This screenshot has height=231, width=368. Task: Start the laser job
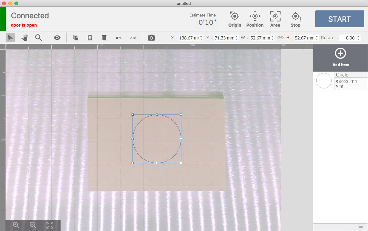click(x=340, y=19)
